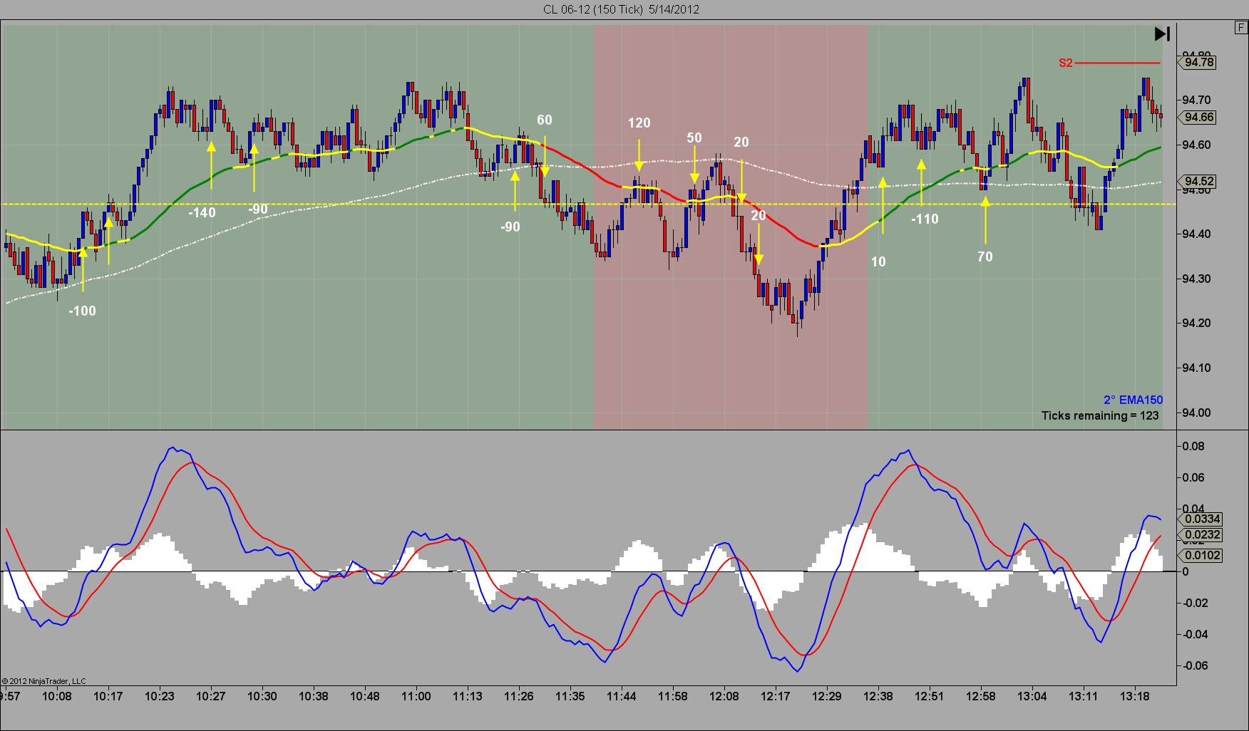Click the blue '2° EMA150' label
1249x731 pixels.
[1133, 400]
